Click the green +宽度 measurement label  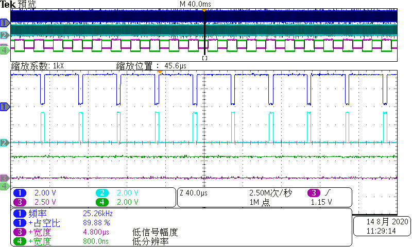40,241
